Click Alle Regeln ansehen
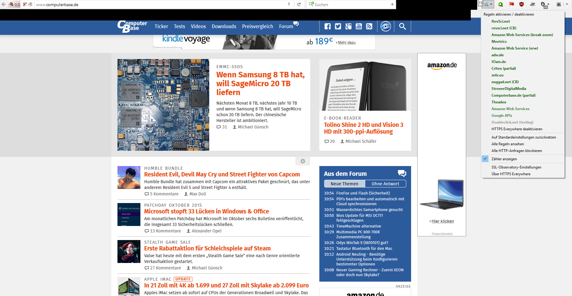The width and height of the screenshot is (572, 296). [507, 144]
